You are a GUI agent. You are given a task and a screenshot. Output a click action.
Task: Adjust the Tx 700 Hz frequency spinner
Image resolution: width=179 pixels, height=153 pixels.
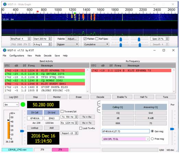76,117
